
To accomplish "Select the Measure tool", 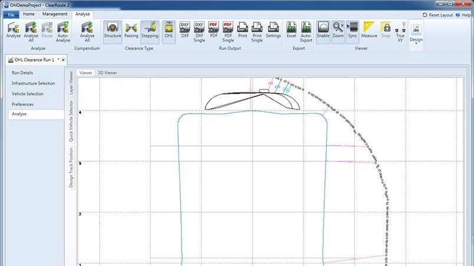I will (369, 30).
